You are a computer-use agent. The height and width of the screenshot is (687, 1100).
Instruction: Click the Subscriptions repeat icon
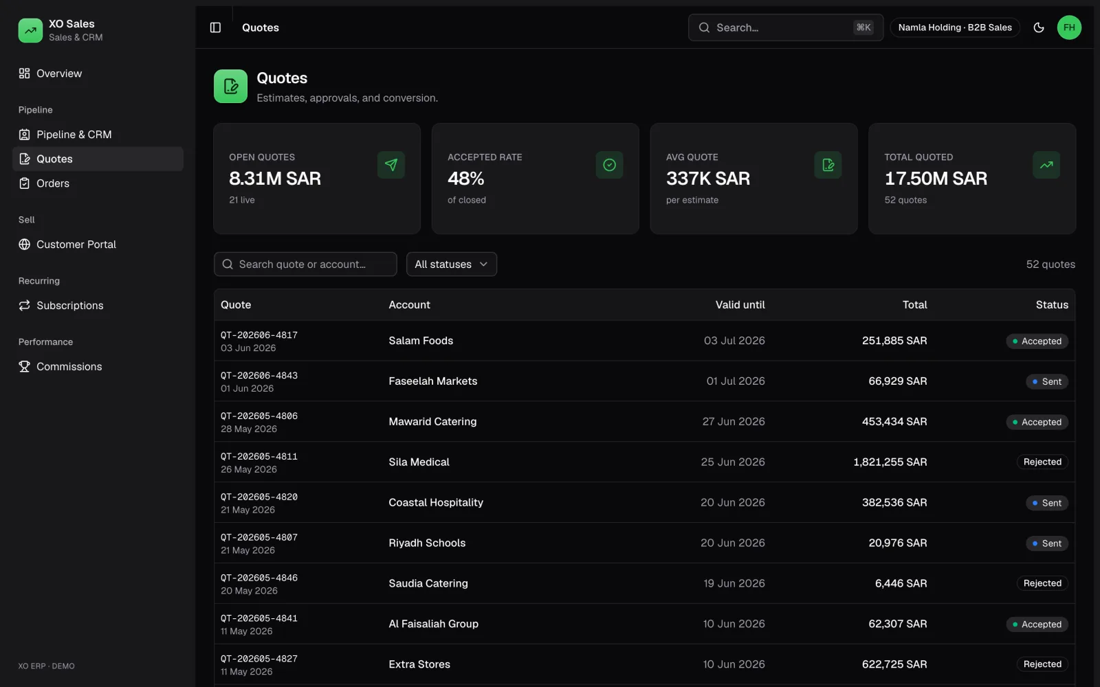(x=25, y=306)
